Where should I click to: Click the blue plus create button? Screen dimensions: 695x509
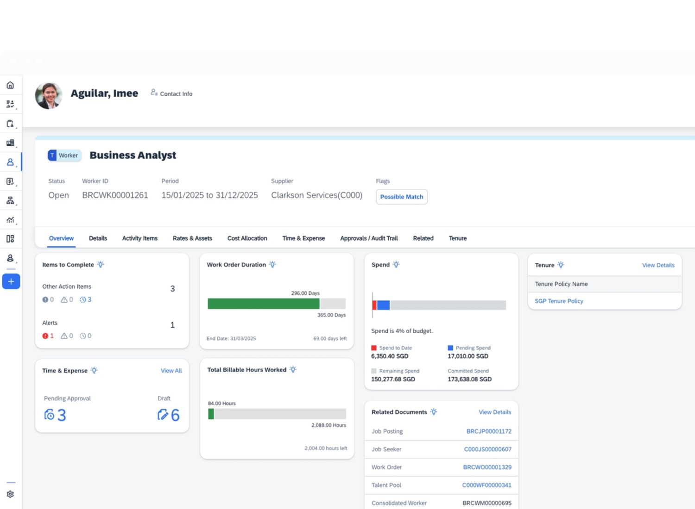pos(11,281)
